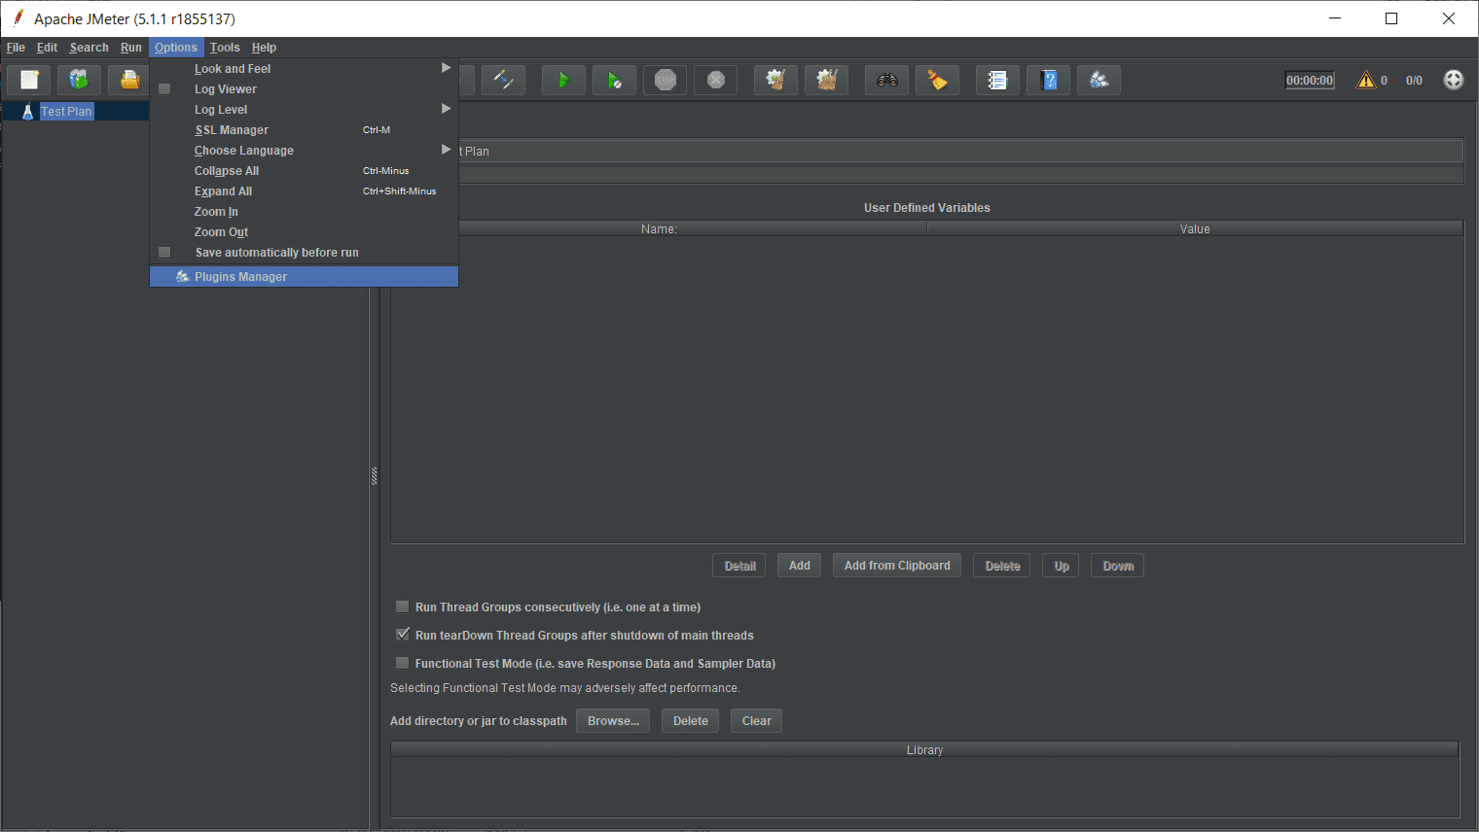Click the Add variable button
Image resolution: width=1479 pixels, height=832 pixels.
click(x=800, y=566)
